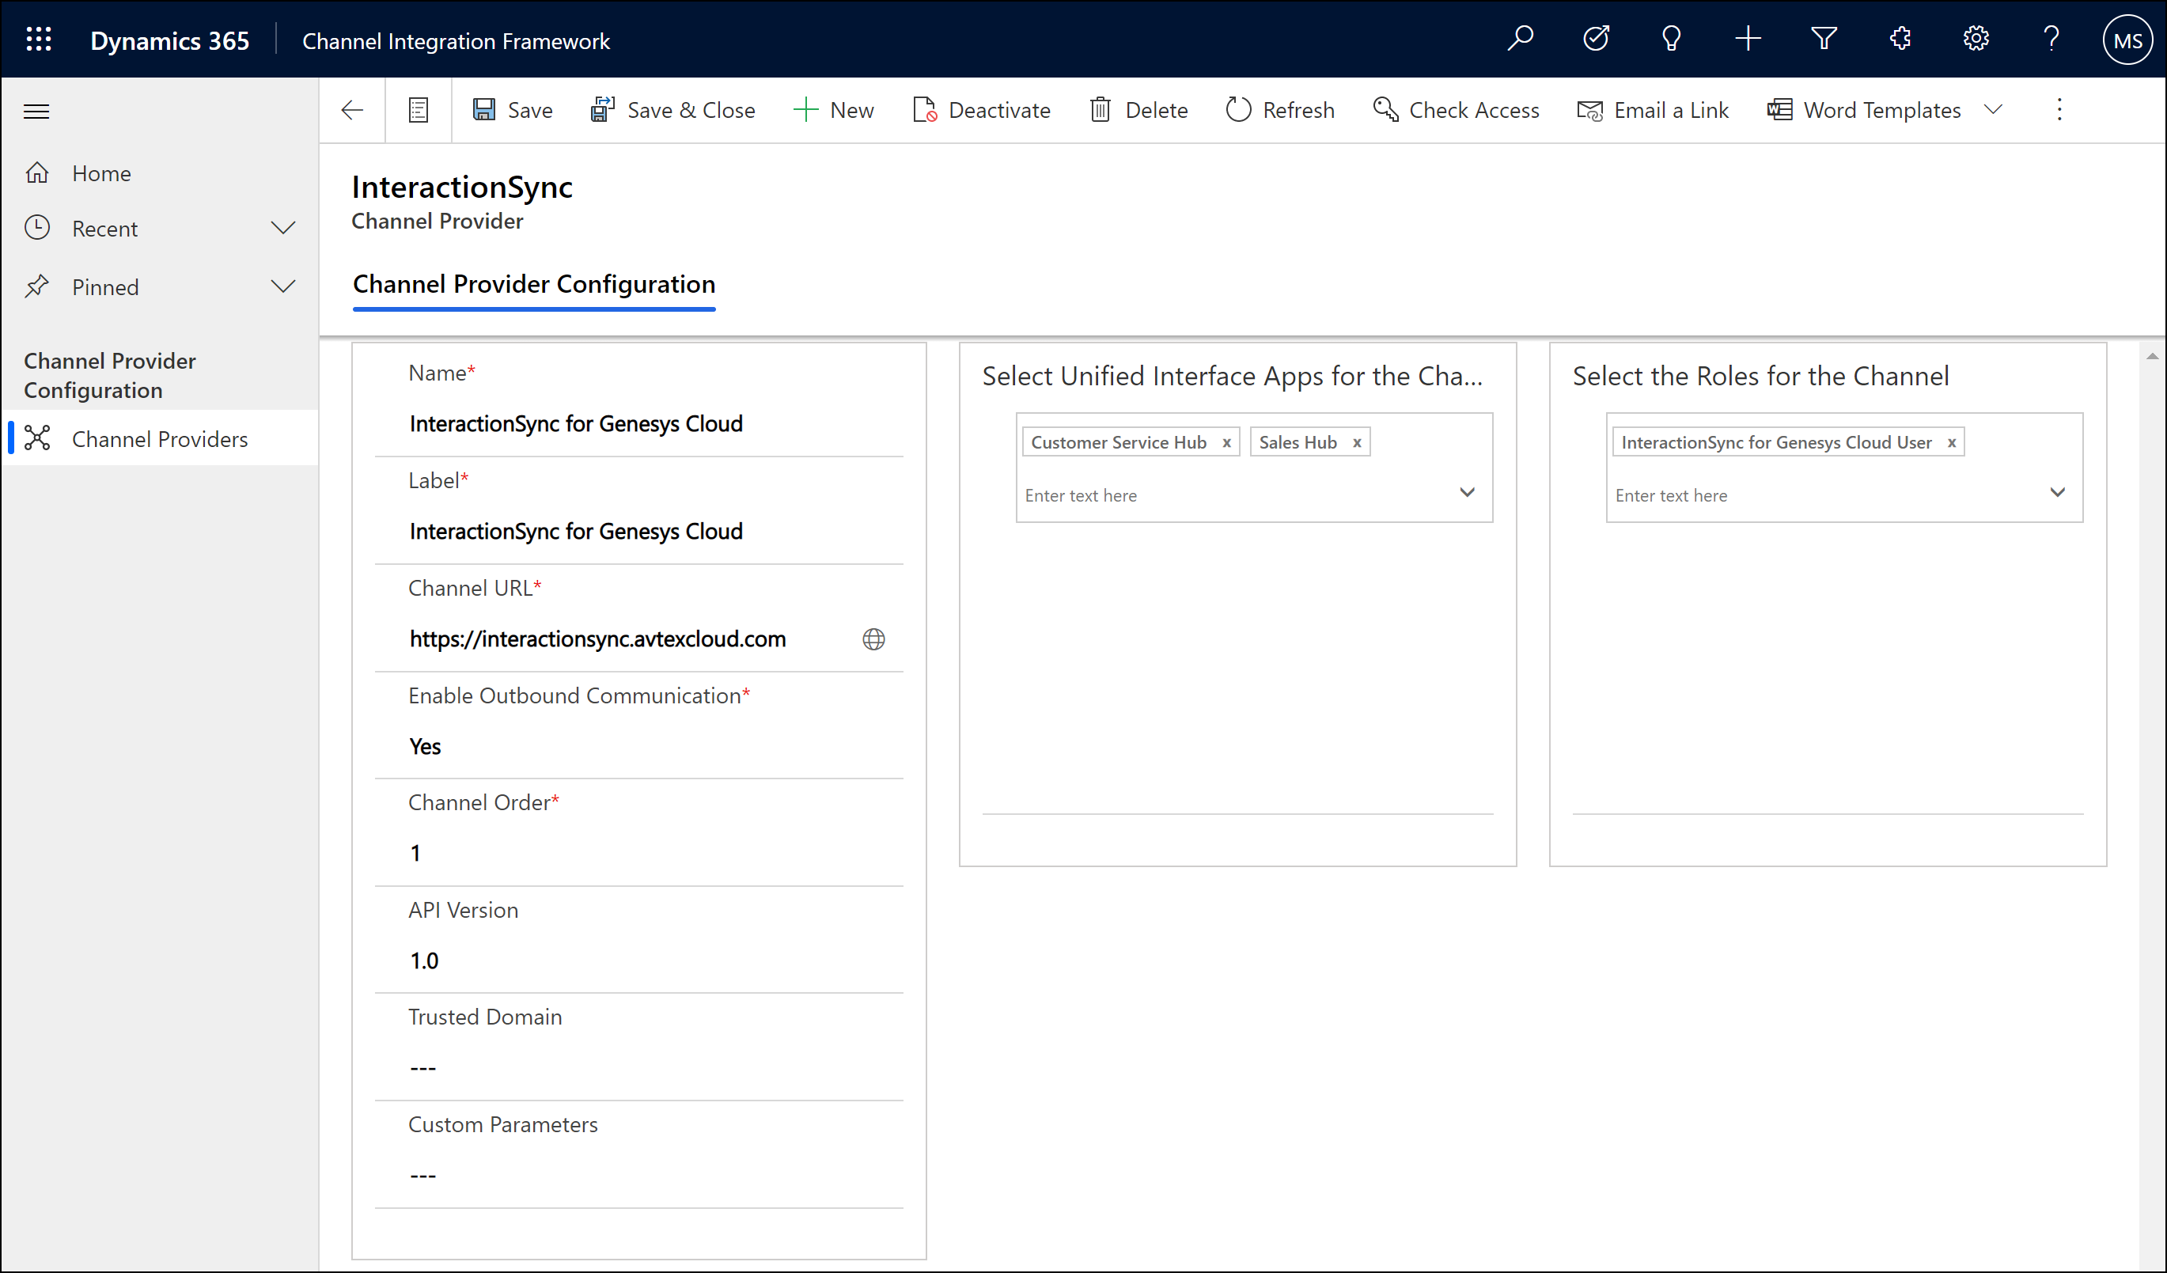Toggle Enable Outbound Communication Yes value
The image size is (2167, 1273).
click(425, 747)
